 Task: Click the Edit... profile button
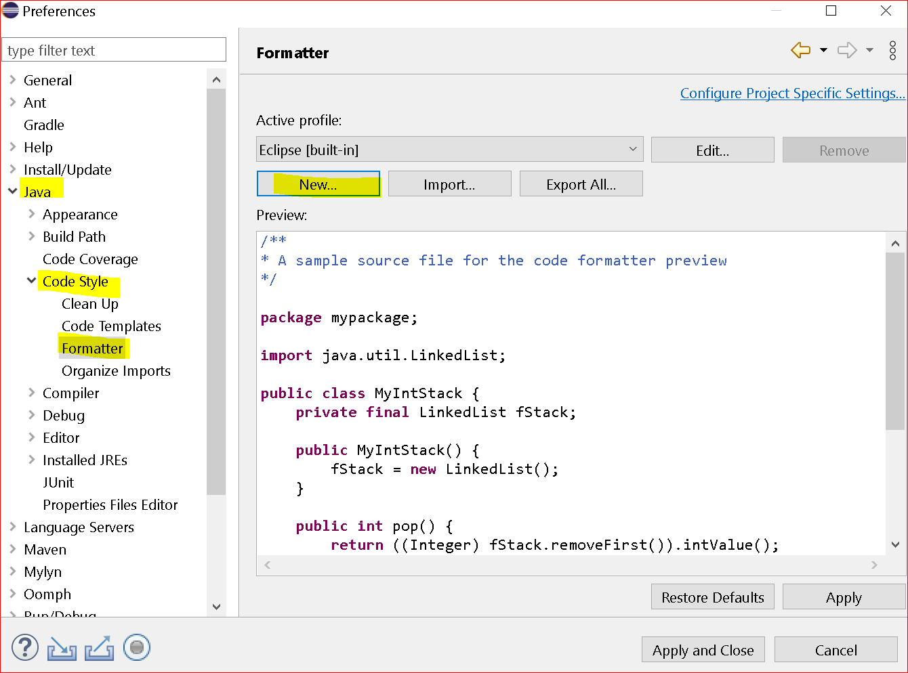(x=712, y=150)
